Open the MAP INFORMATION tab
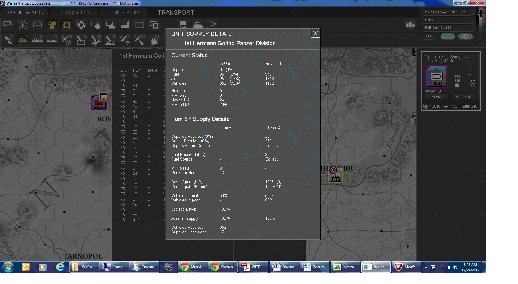 (x=25, y=12)
